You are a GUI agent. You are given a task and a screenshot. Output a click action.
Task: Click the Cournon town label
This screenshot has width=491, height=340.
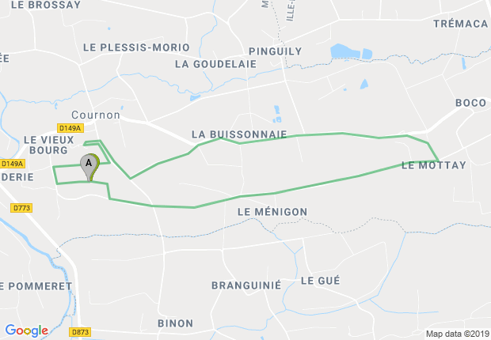tap(96, 115)
